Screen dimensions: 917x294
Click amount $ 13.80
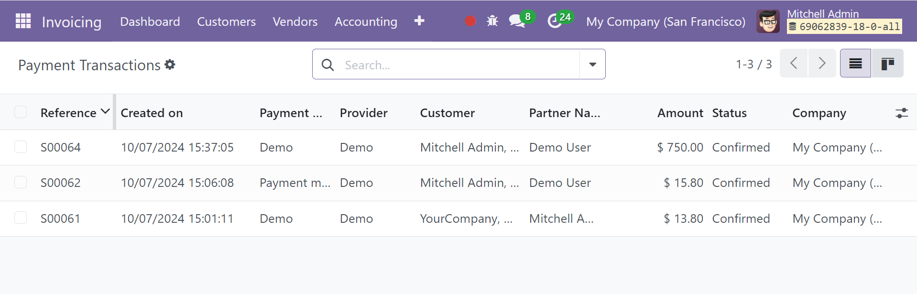pos(683,218)
